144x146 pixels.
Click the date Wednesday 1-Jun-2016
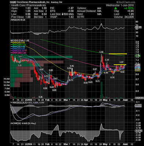(x=120, y=5)
